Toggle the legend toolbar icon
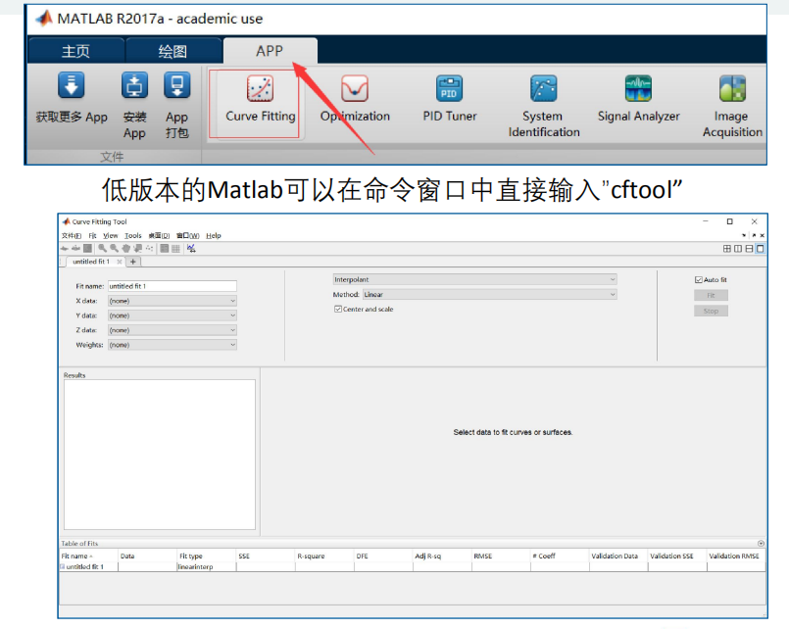The width and height of the screenshot is (789, 629). coord(165,249)
